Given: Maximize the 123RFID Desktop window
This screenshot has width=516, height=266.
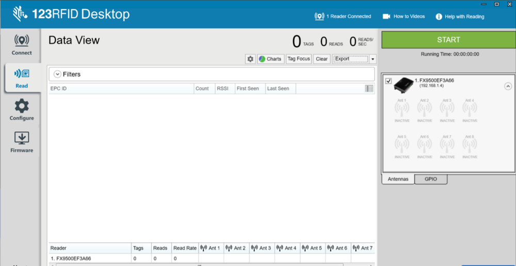Looking at the screenshot, I should [497, 4].
